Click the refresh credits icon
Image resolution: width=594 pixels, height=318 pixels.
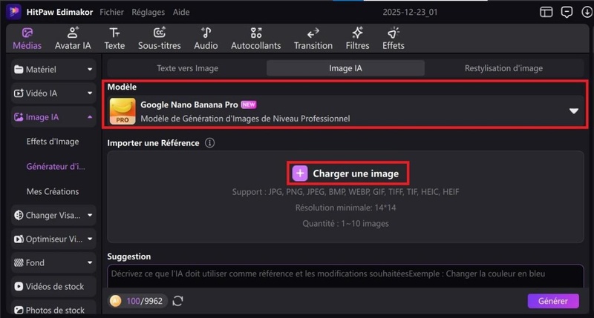pyautogui.click(x=177, y=301)
